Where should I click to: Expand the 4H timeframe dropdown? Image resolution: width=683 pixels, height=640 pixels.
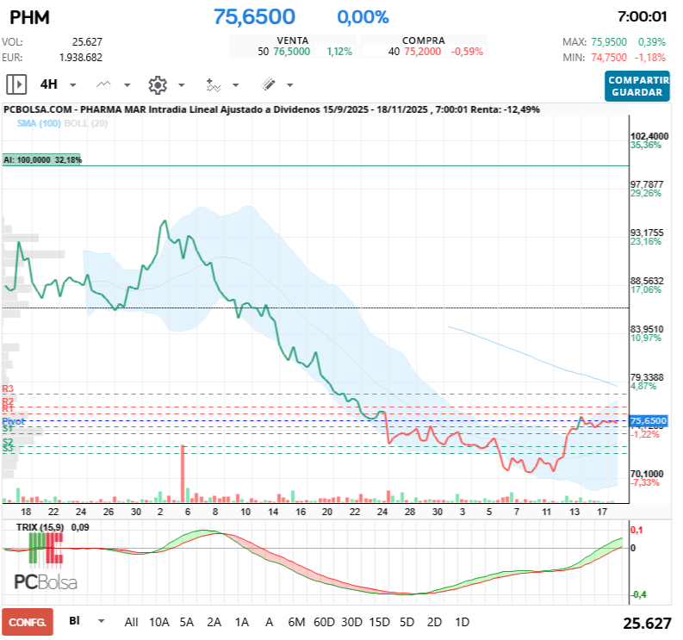coord(72,85)
